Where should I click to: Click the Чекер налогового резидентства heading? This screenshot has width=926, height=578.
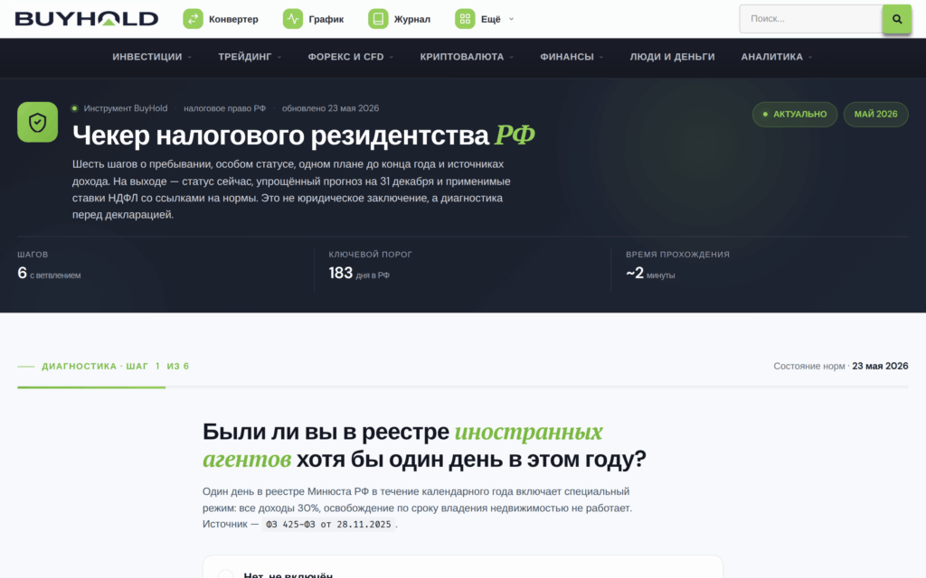304,135
